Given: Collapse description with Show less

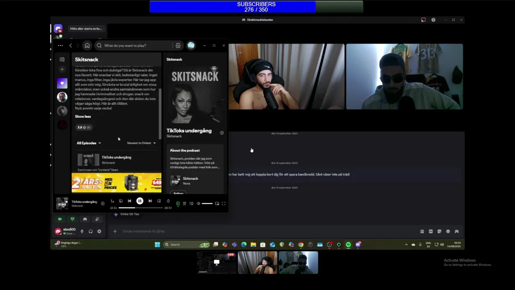Looking at the screenshot, I should (83, 116).
